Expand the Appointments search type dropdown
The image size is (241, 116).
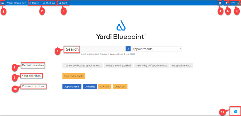tap(156, 49)
